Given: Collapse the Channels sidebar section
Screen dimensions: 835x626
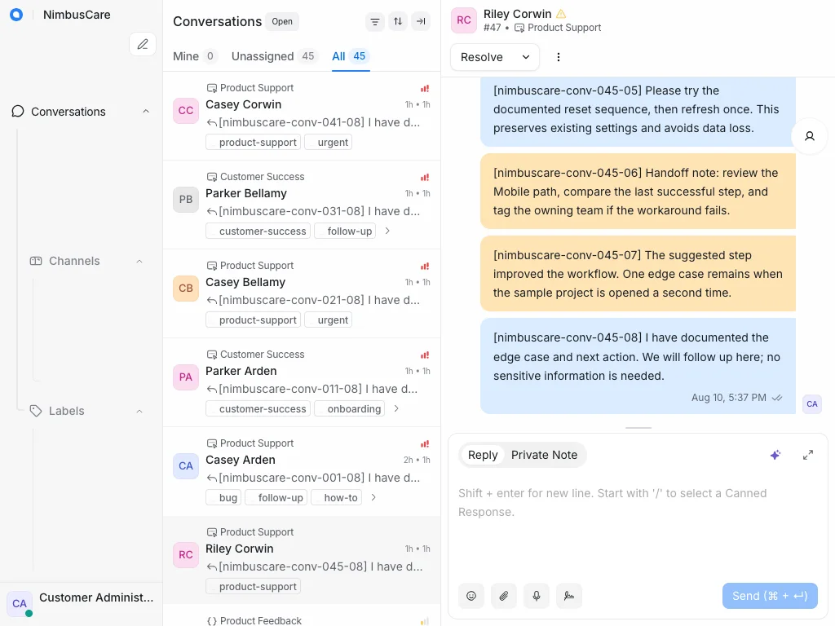Looking at the screenshot, I should [139, 261].
